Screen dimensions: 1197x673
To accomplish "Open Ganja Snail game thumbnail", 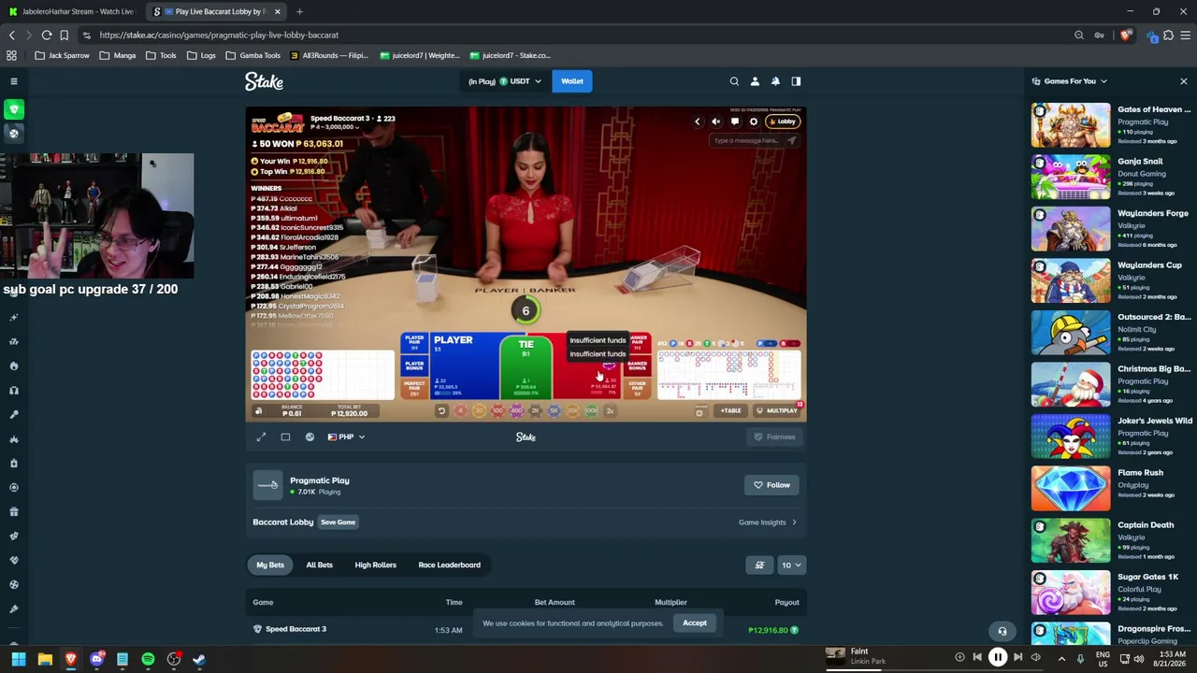I will pyautogui.click(x=1071, y=177).
